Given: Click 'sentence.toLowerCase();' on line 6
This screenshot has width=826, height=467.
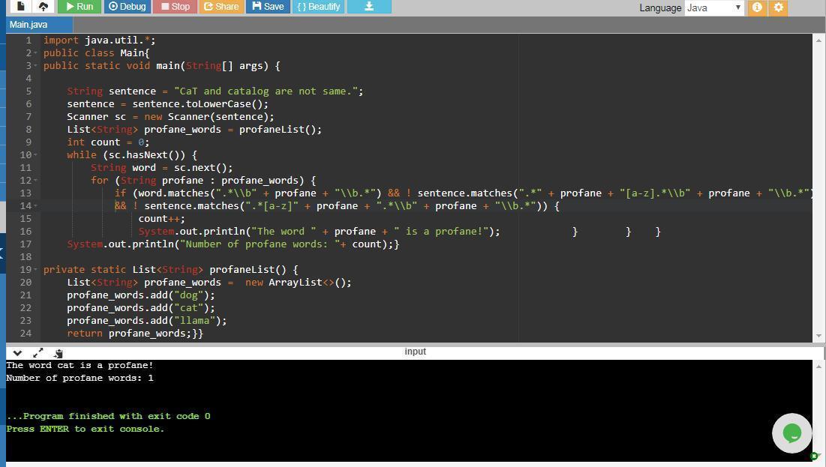Looking at the screenshot, I should point(200,104).
